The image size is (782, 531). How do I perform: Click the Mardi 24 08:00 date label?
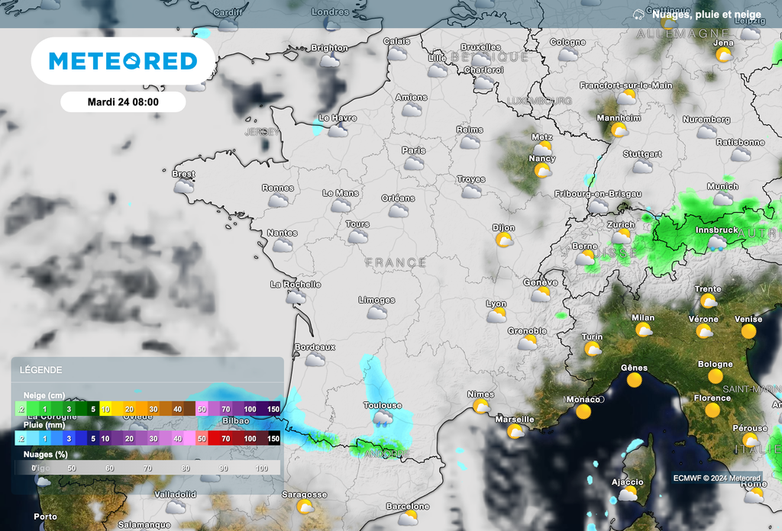point(123,101)
